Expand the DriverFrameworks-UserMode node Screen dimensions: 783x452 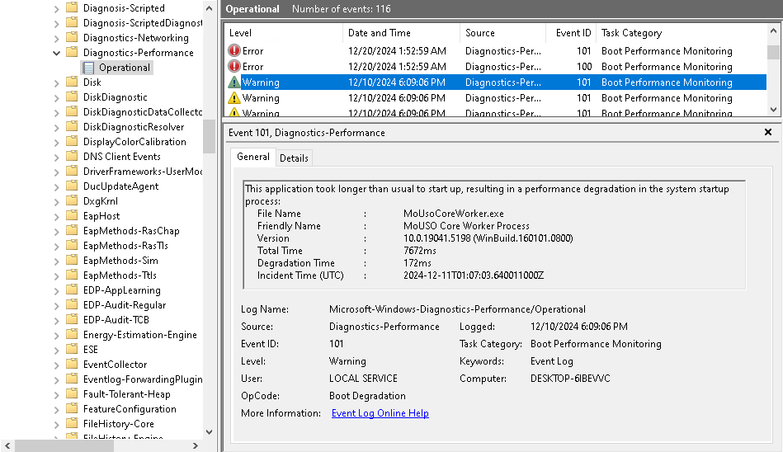click(x=56, y=172)
